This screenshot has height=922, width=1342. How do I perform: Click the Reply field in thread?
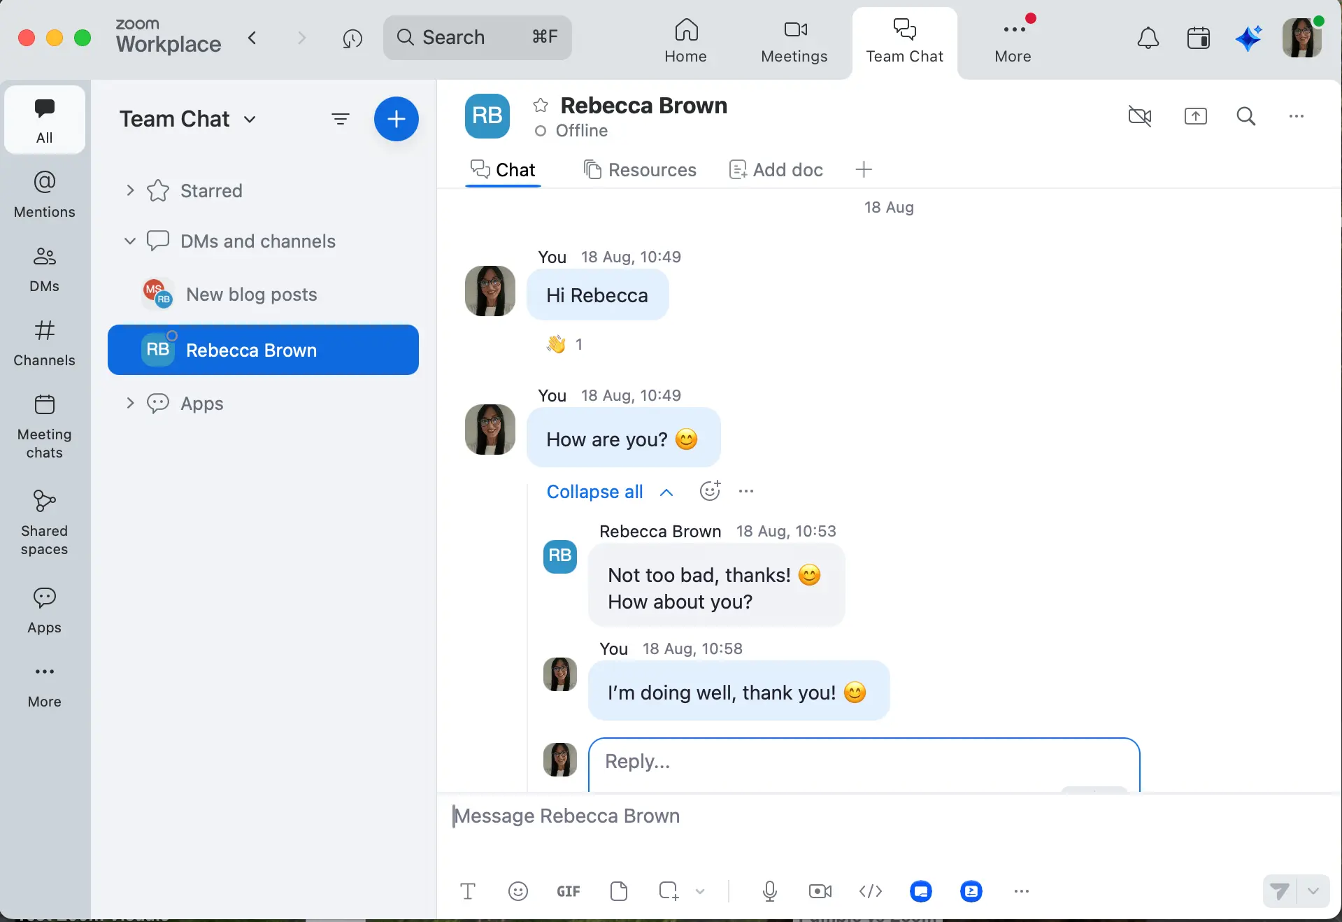[x=864, y=764]
